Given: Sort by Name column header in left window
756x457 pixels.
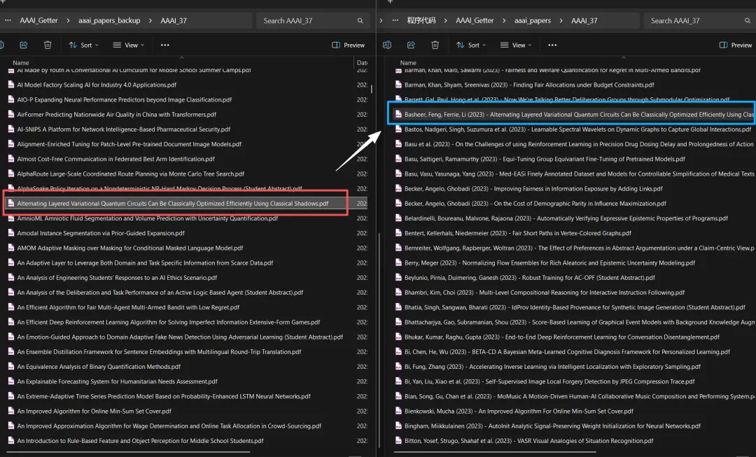Looking at the screenshot, I should point(21,63).
